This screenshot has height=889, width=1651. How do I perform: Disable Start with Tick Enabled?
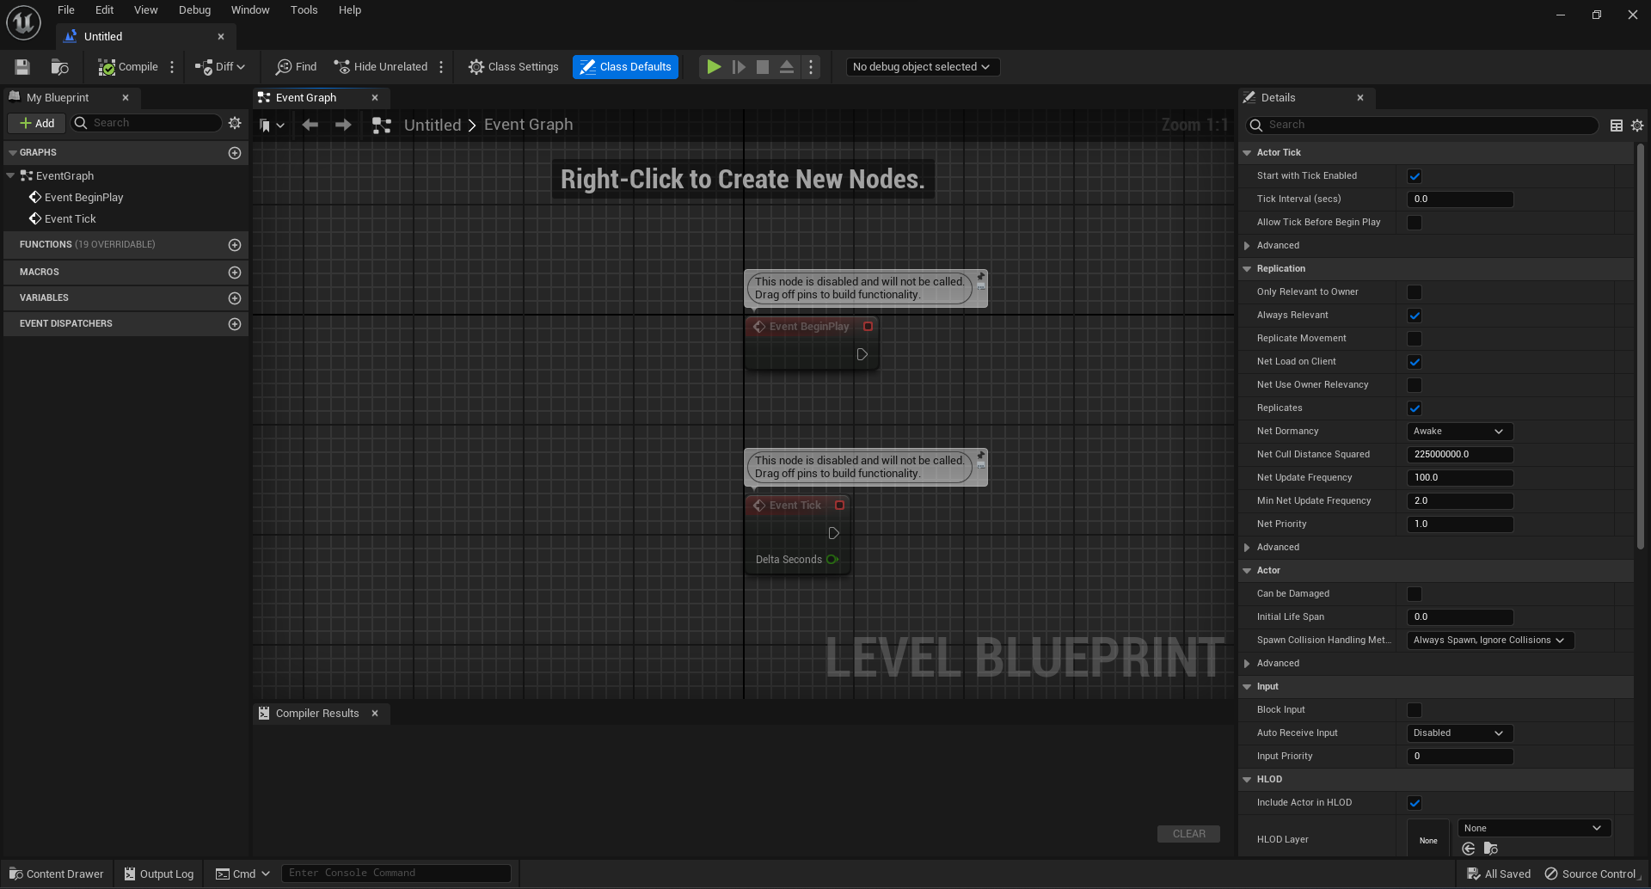click(1415, 175)
